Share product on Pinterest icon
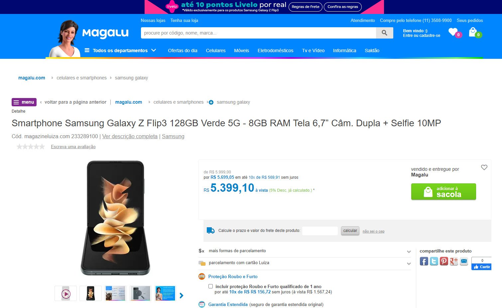The width and height of the screenshot is (502, 308). click(x=444, y=261)
